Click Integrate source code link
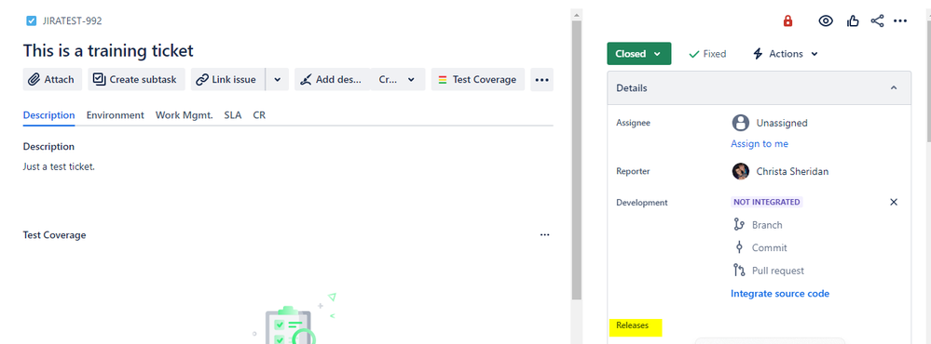 [780, 294]
